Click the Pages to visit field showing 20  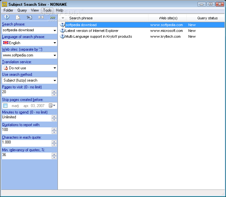(x=27, y=93)
